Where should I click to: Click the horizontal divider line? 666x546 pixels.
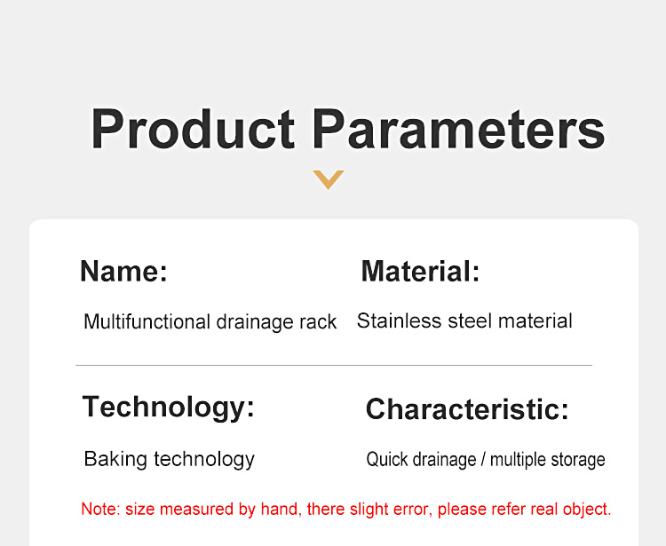pos(334,365)
